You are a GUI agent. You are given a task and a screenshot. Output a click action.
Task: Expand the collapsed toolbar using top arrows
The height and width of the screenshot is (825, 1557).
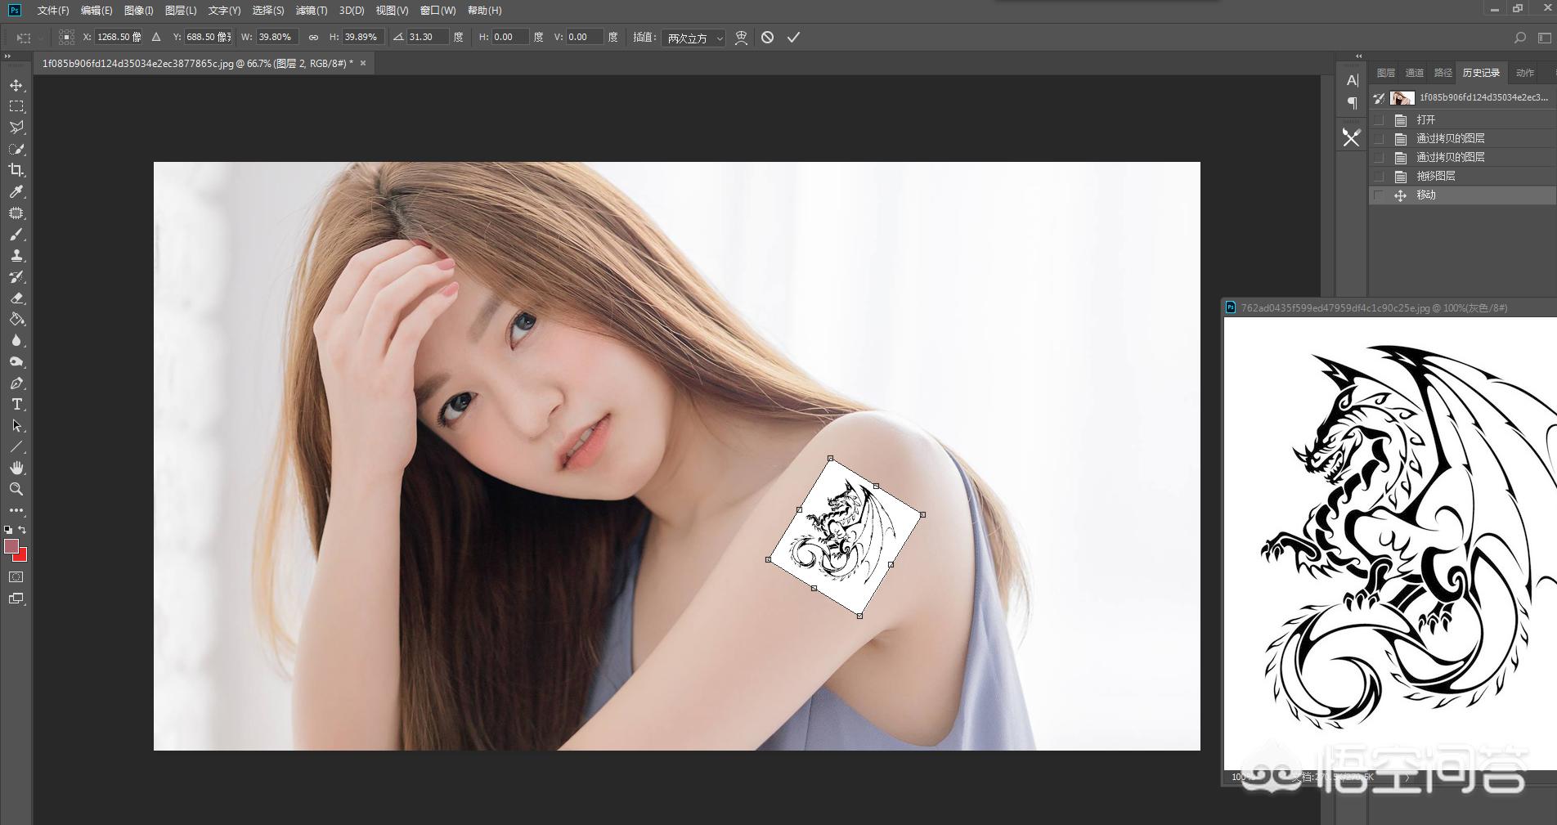click(x=7, y=56)
